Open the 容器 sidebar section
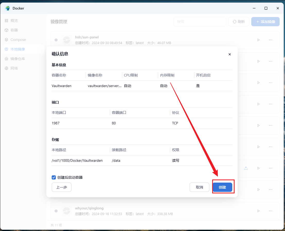Image resolution: width=285 pixels, height=231 pixels. (14, 30)
